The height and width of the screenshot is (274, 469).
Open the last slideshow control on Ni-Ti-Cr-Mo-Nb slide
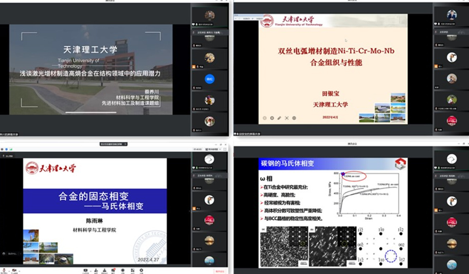point(294,118)
